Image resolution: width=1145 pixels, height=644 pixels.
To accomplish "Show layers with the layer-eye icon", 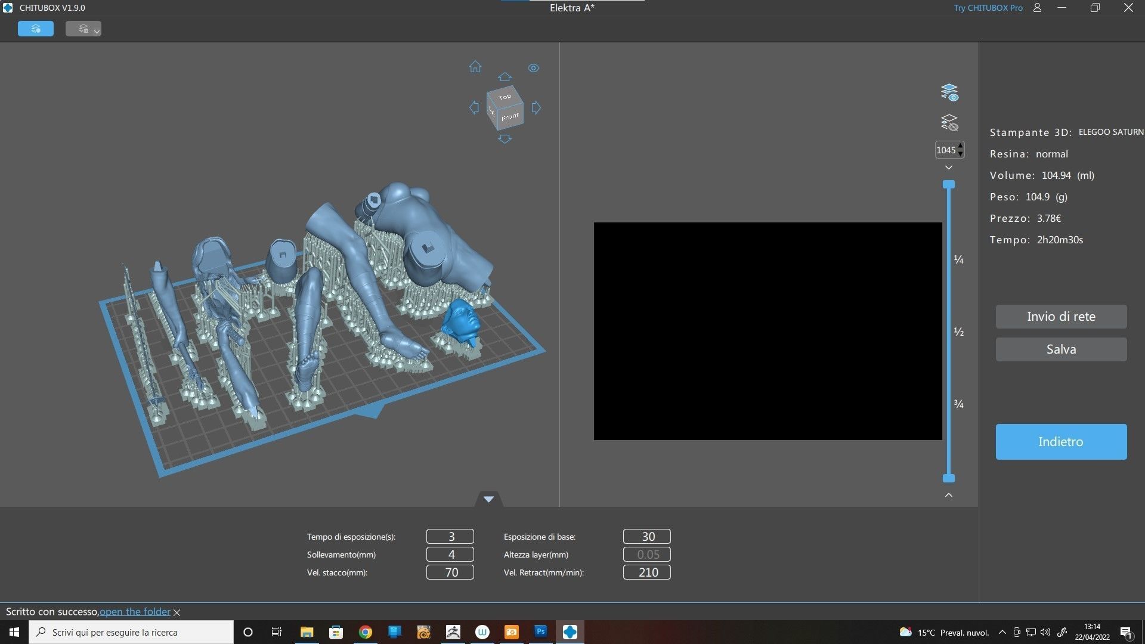I will (x=949, y=92).
